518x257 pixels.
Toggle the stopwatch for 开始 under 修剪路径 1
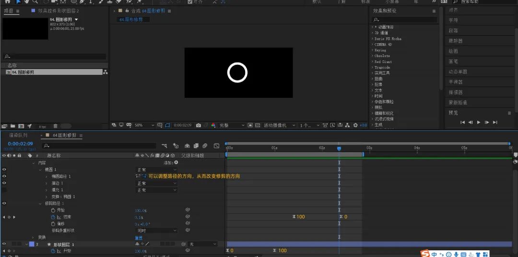click(53, 210)
